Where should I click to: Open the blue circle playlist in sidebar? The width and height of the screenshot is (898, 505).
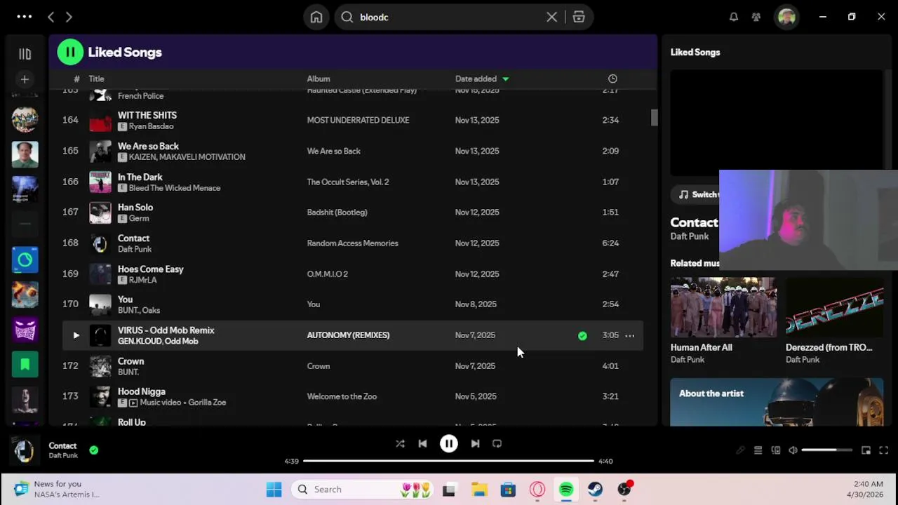coord(25,260)
